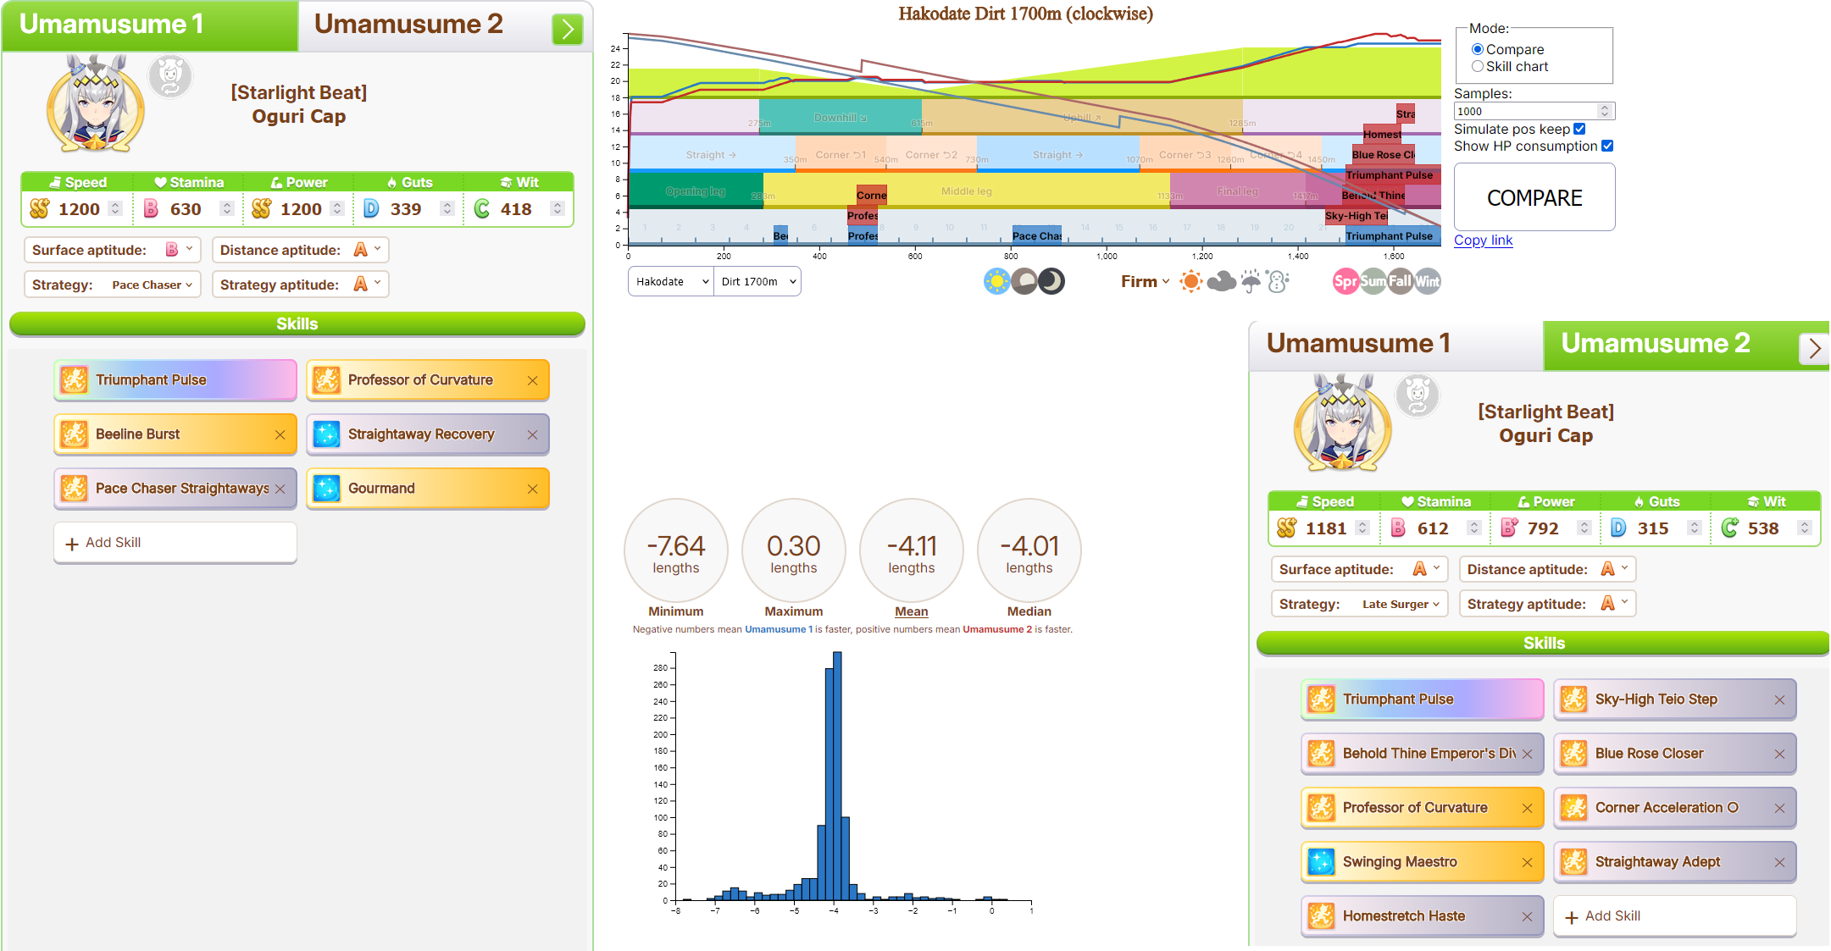
Task: Click grey outfit icon beside right portrait
Action: point(1418,395)
